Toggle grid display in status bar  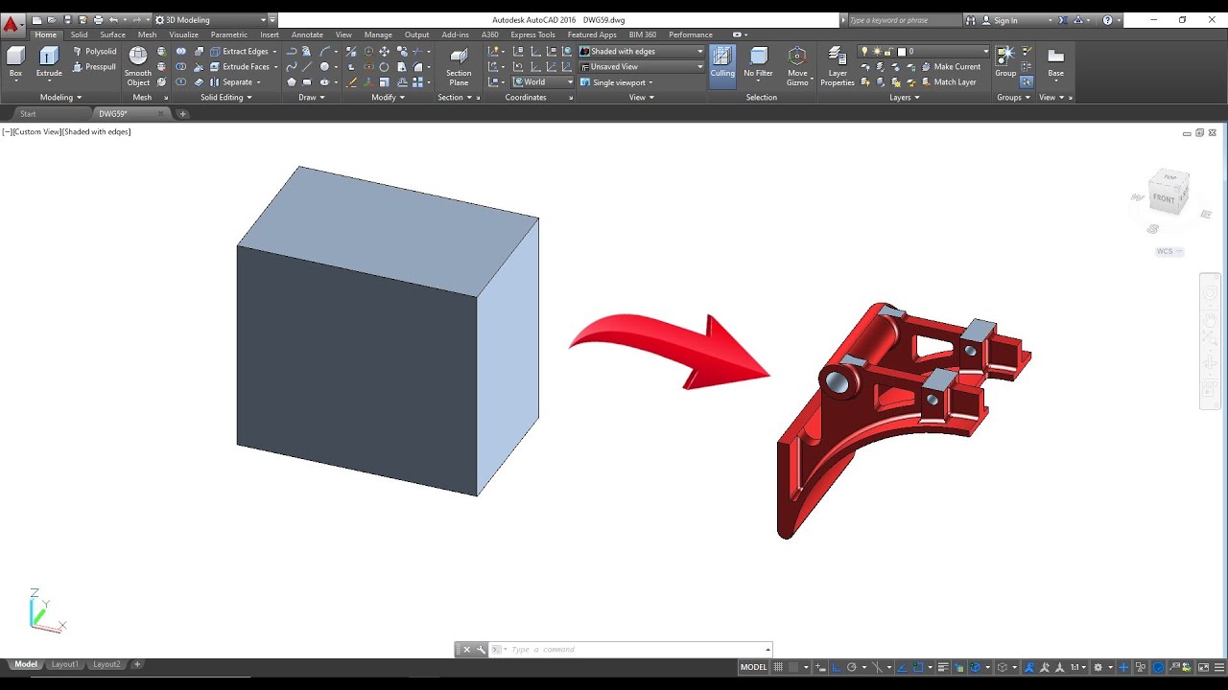pos(779,667)
